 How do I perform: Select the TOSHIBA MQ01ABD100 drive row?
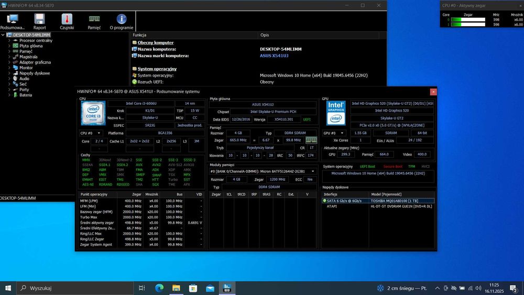(378, 201)
